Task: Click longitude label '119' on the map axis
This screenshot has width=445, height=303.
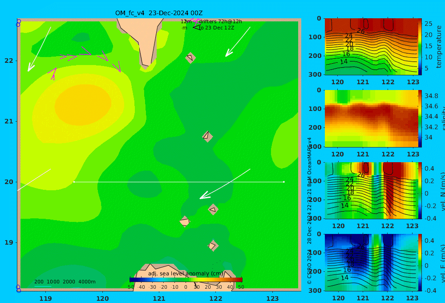Action: pos(46,299)
